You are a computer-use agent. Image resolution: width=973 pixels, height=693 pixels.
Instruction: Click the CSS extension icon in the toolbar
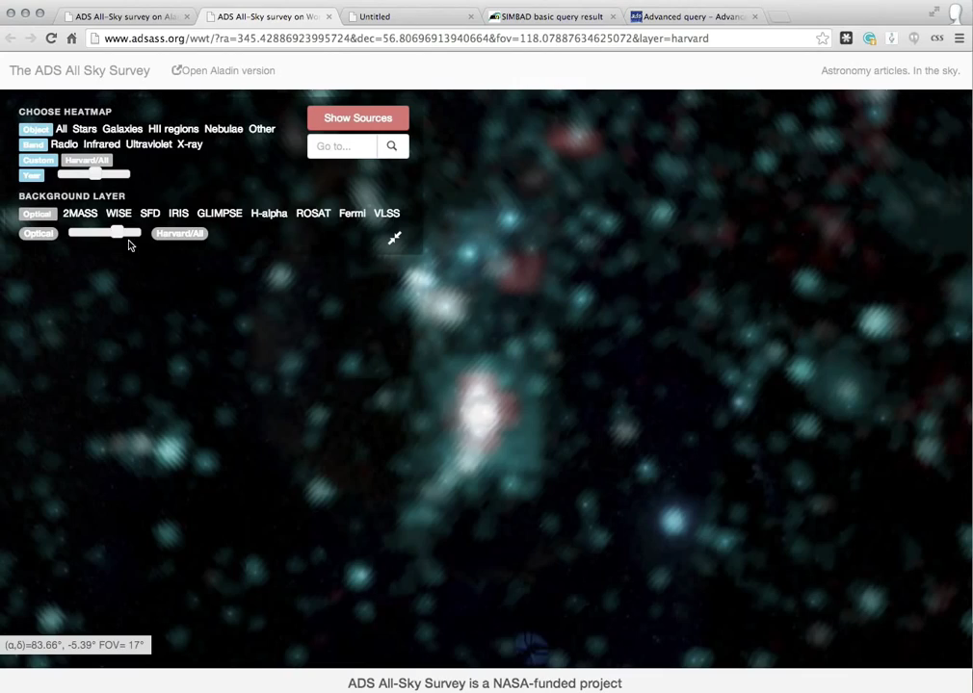coord(936,38)
